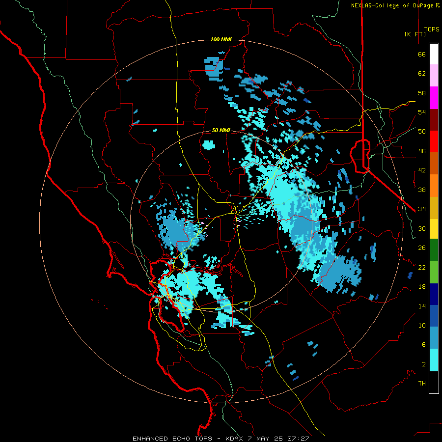Viewport: 442px width, 442px height.
Task: Click the 18 value on the scale
Action: 422,287
